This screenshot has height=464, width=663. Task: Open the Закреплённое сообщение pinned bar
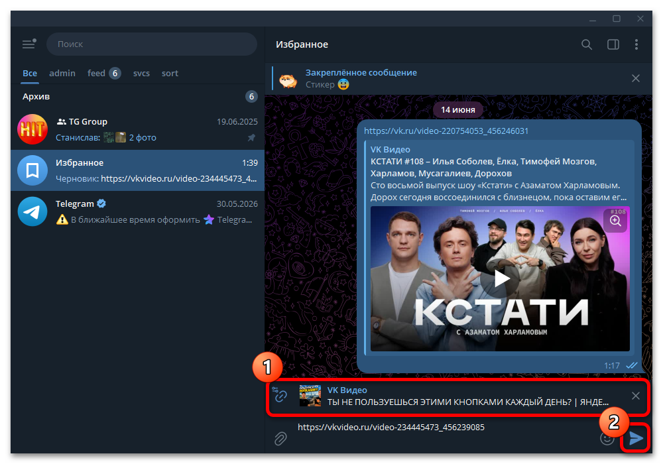[x=448, y=79]
